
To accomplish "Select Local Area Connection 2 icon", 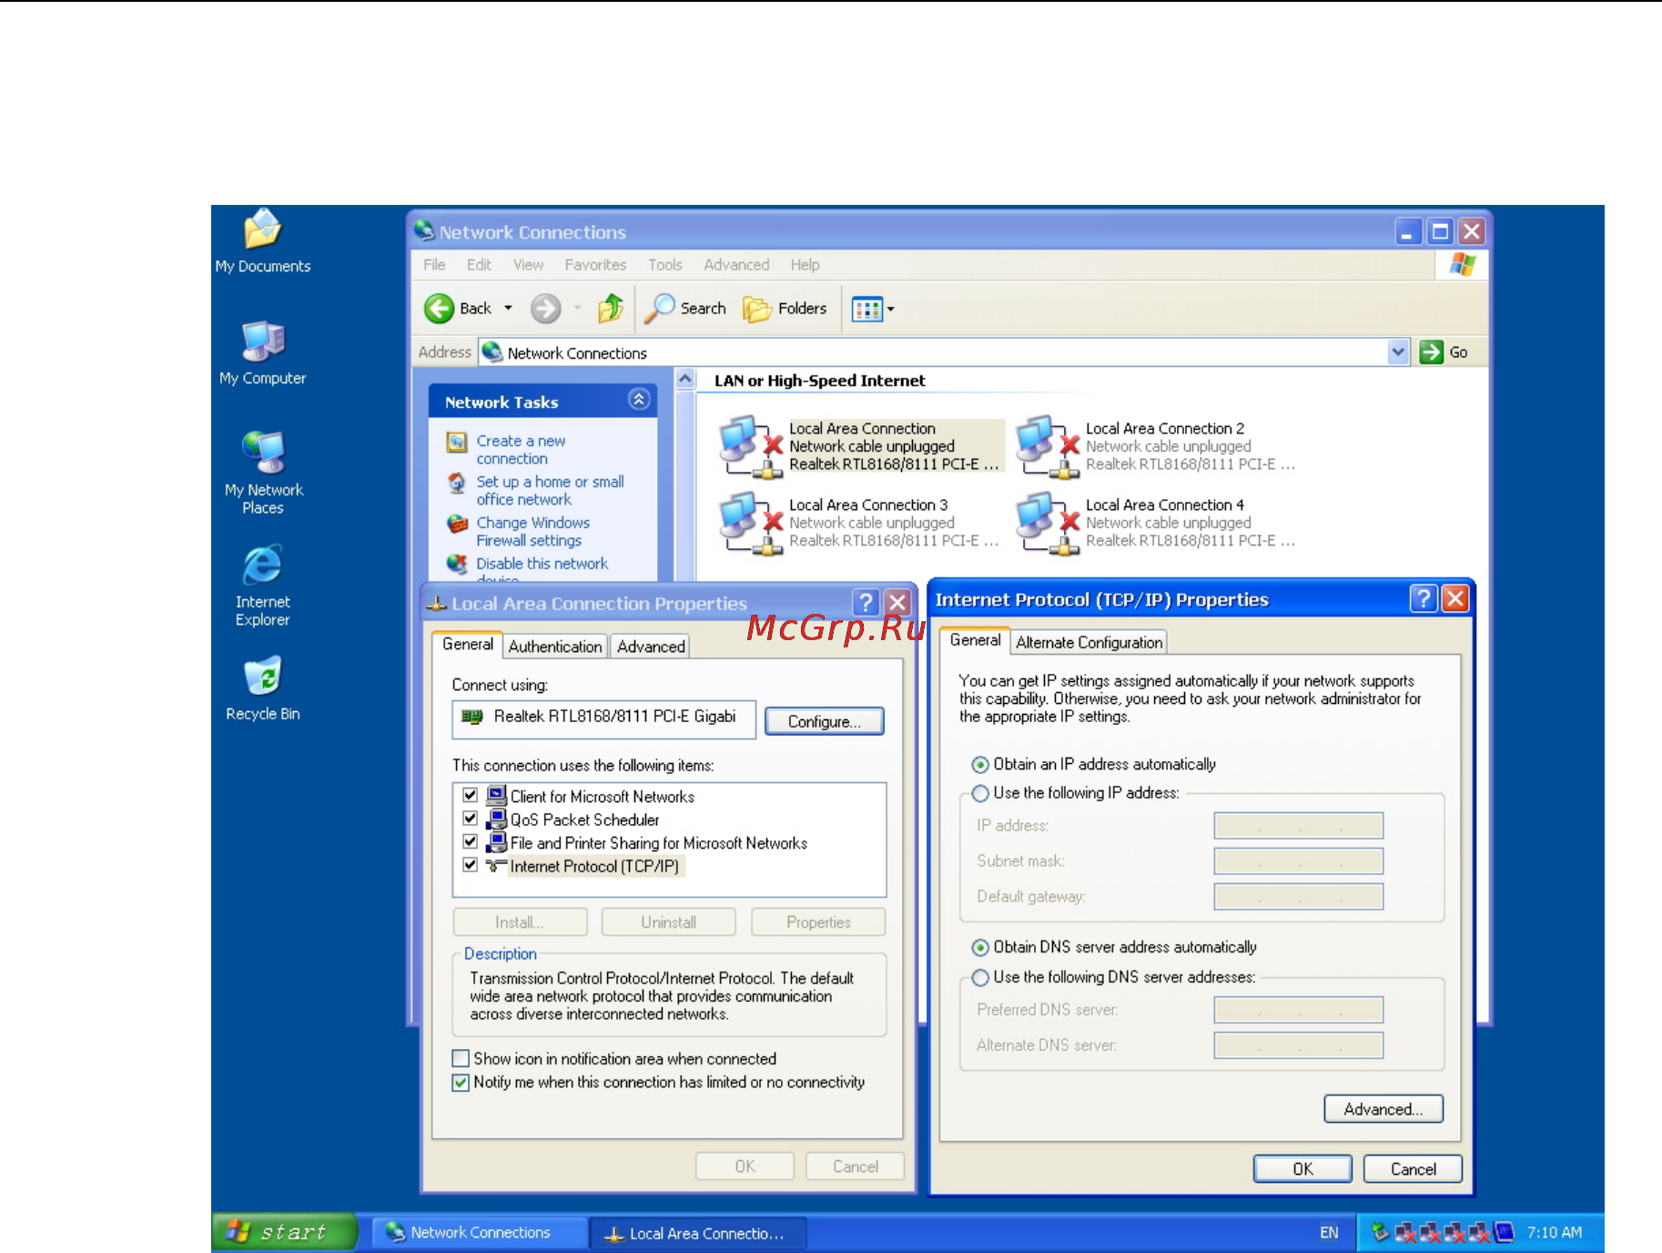I will click(1048, 446).
